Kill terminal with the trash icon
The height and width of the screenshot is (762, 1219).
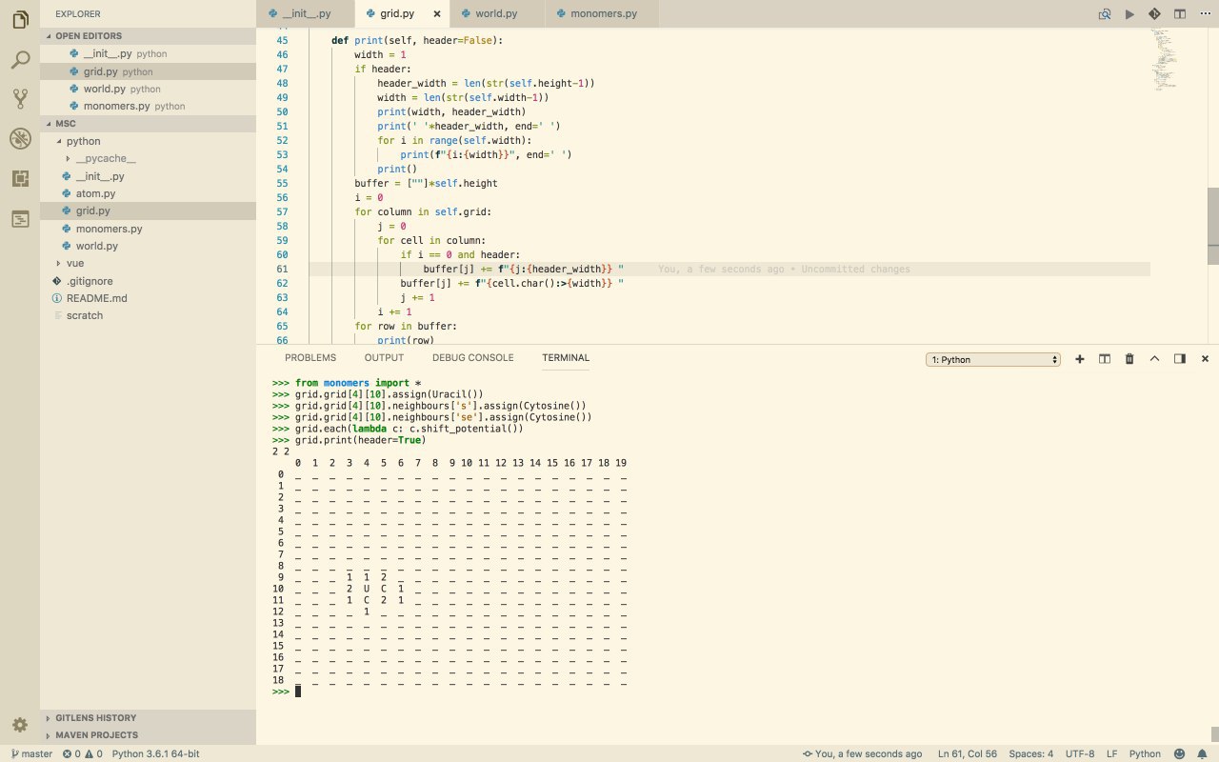pyautogui.click(x=1129, y=359)
